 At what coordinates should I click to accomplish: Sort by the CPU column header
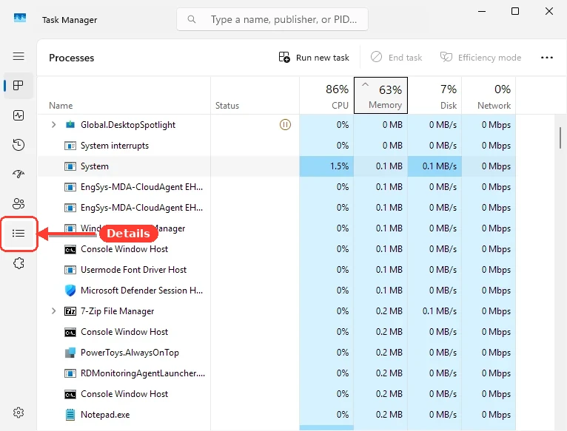click(326, 95)
